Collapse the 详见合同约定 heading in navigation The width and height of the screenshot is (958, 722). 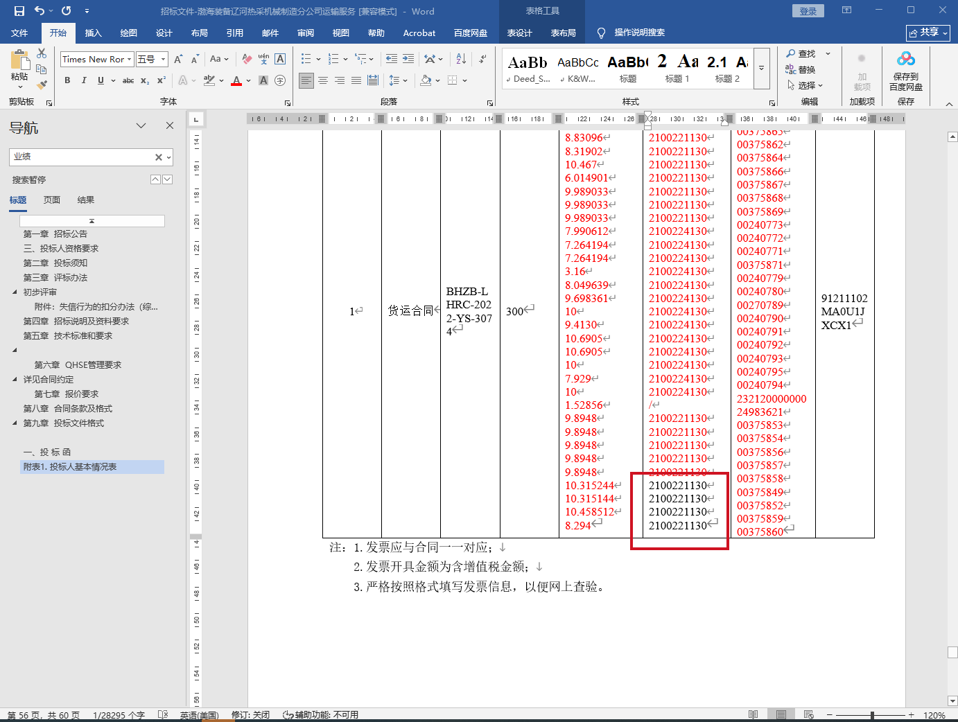click(15, 379)
